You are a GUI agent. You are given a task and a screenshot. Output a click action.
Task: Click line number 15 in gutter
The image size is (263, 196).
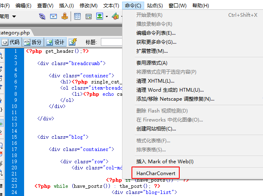pyautogui.click(x=14, y=137)
